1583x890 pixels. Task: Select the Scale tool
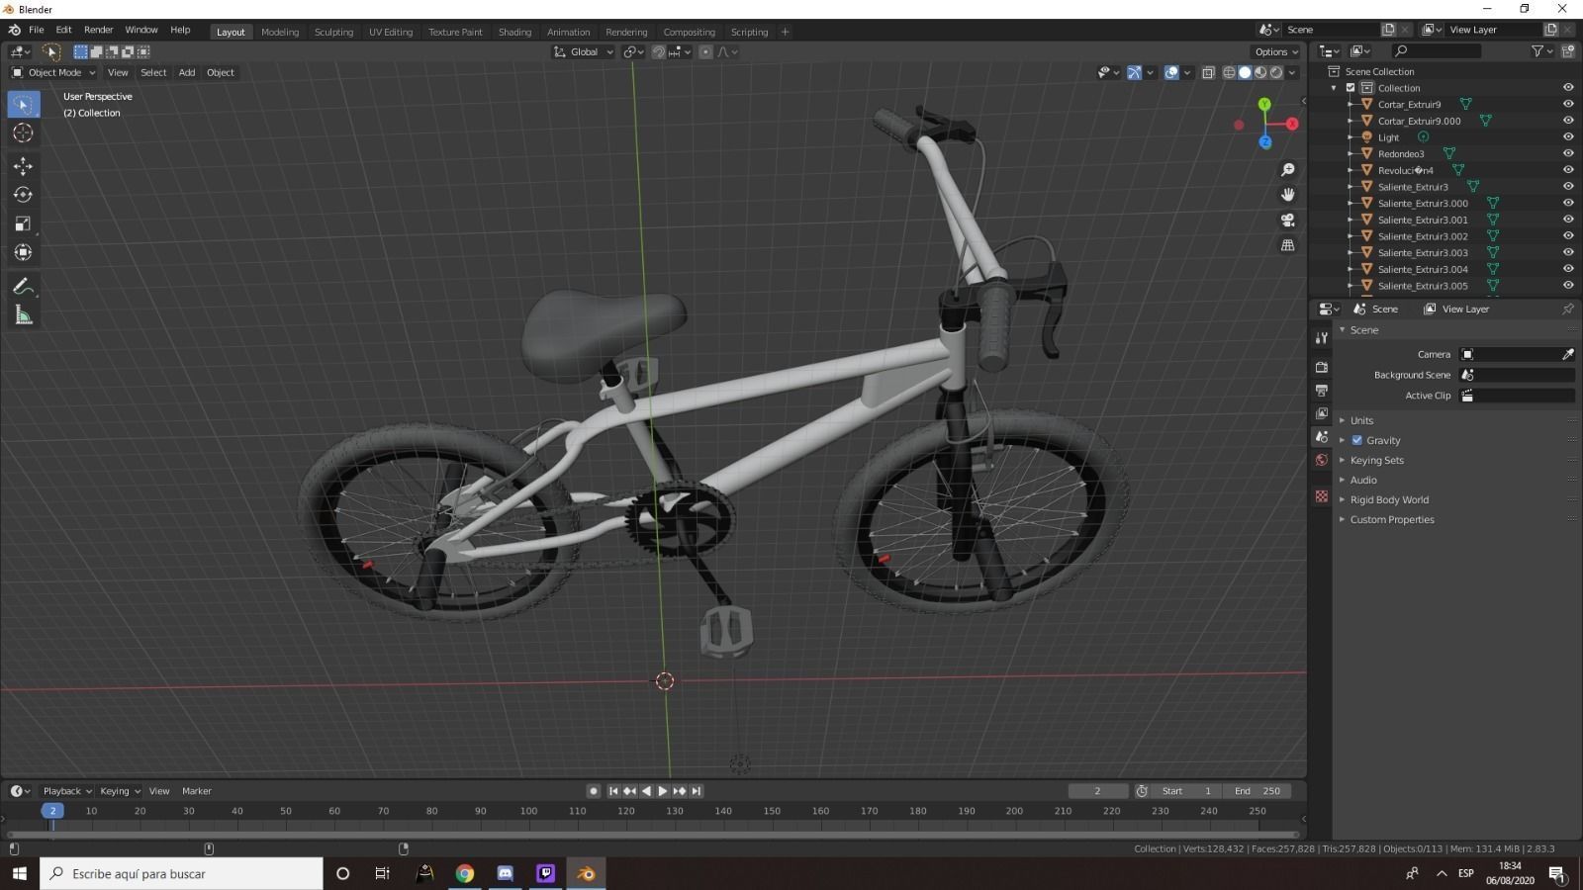pos(23,223)
